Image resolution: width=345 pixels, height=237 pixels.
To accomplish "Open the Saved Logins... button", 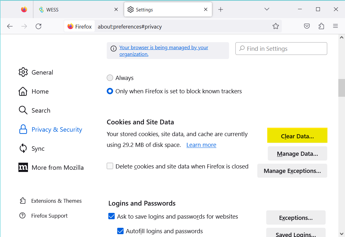I will pyautogui.click(x=296, y=233).
